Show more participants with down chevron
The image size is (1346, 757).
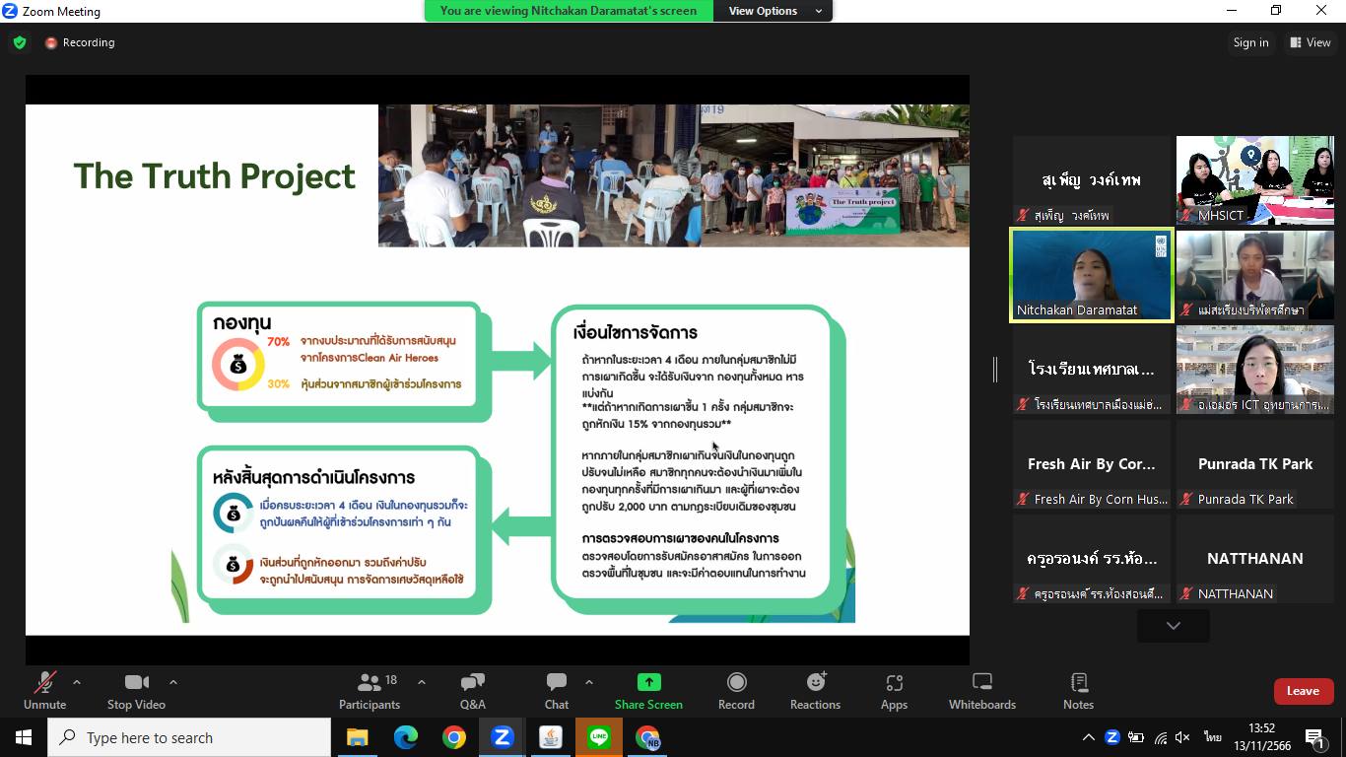pyautogui.click(x=1173, y=626)
